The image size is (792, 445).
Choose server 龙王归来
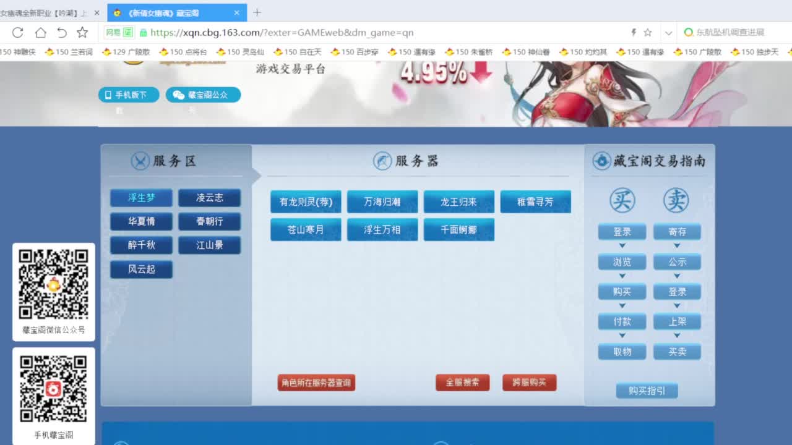point(459,201)
